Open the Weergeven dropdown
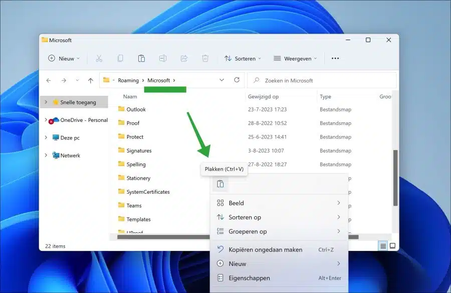The width and height of the screenshot is (451, 293). coord(295,59)
